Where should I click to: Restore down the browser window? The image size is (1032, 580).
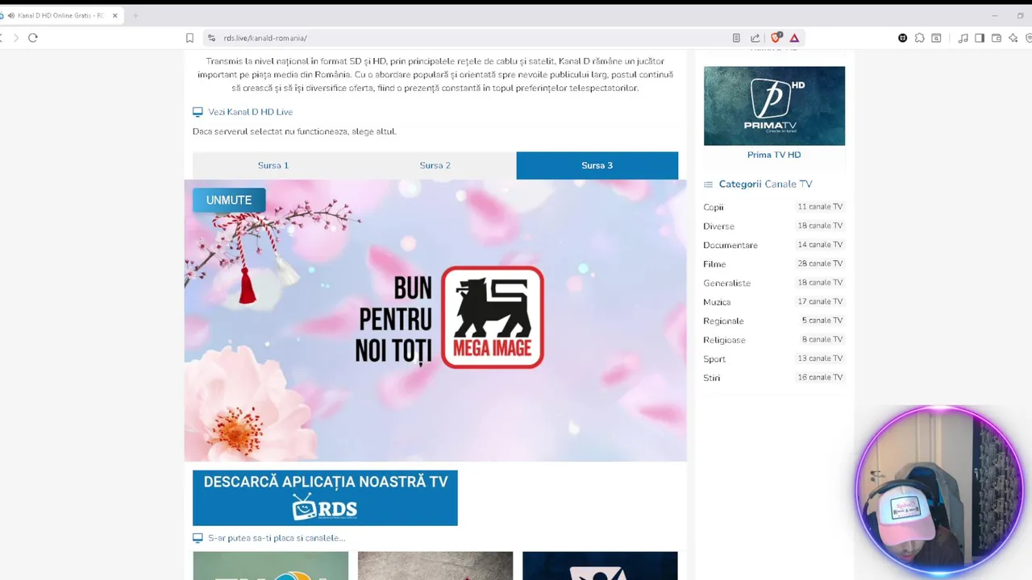click(1020, 15)
